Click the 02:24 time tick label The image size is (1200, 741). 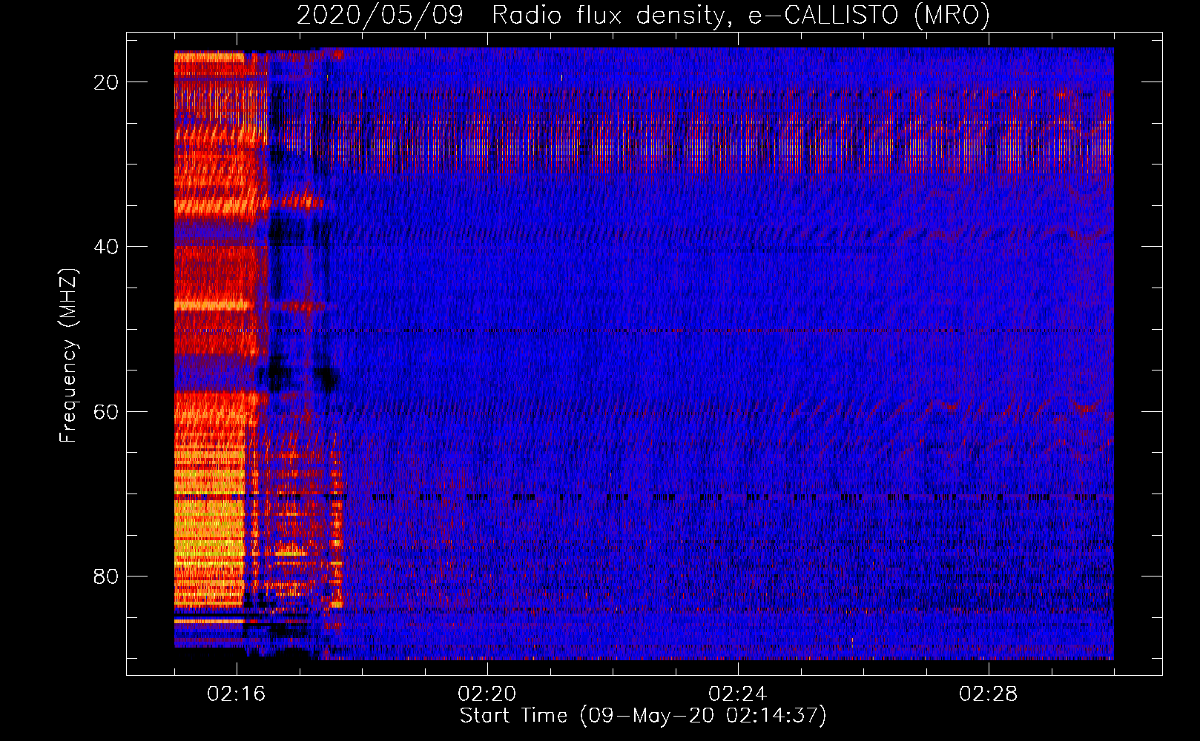tap(738, 694)
